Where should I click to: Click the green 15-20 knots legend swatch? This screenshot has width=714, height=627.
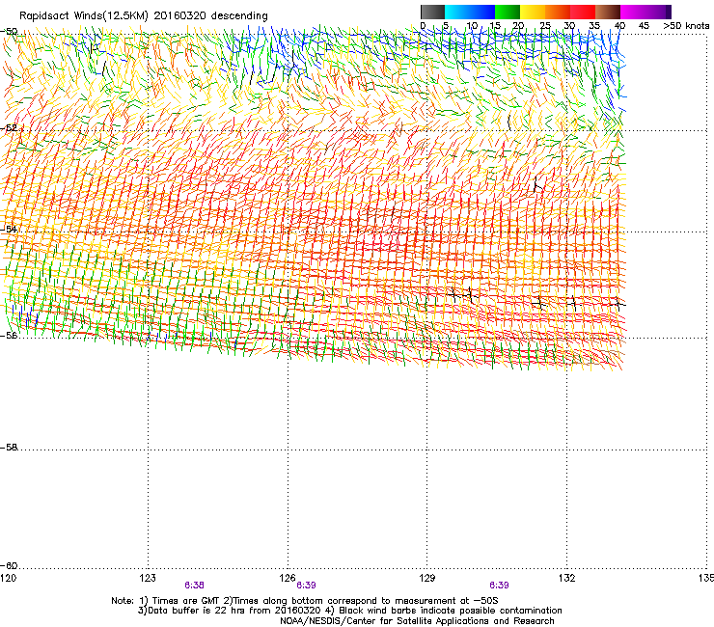[508, 12]
